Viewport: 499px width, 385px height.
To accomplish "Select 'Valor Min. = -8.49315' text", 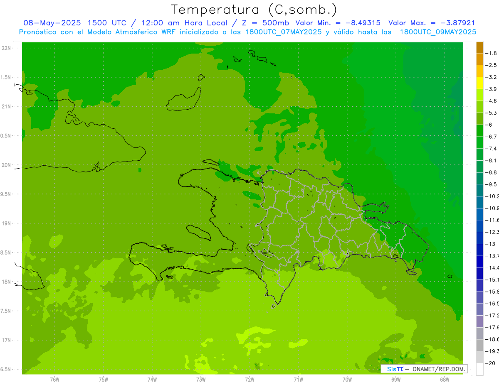I will click(338, 23).
